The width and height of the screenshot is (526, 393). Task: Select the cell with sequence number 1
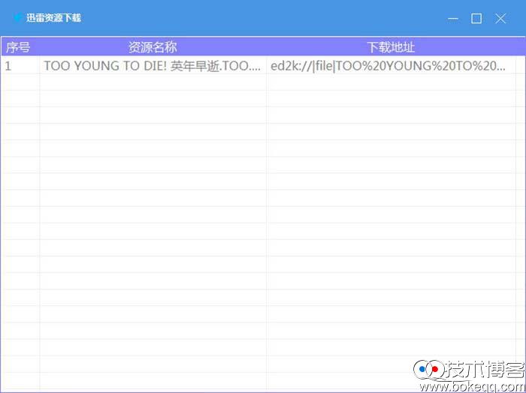click(x=19, y=66)
